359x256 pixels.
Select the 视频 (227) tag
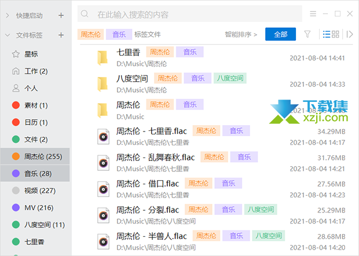(x=35, y=191)
